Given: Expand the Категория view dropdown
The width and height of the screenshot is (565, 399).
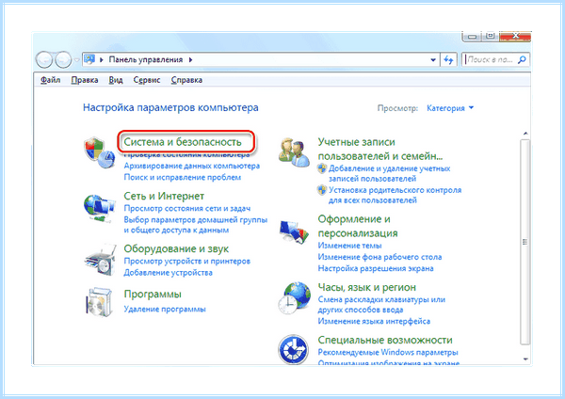Looking at the screenshot, I should [450, 108].
